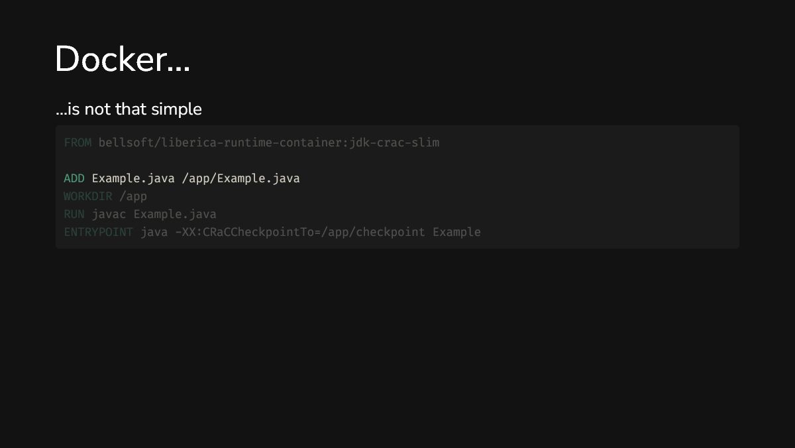Viewport: 795px width, 448px height.
Task: Select the highlighted ADD keyword
Action: 74,178
